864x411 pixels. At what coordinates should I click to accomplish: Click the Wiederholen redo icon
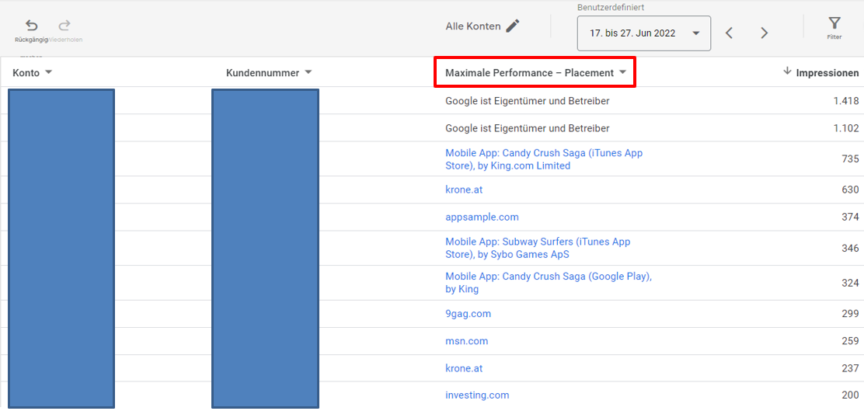pyautogui.click(x=65, y=26)
